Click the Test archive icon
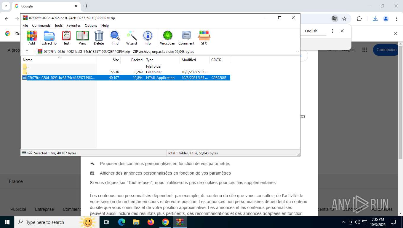 click(x=66, y=38)
